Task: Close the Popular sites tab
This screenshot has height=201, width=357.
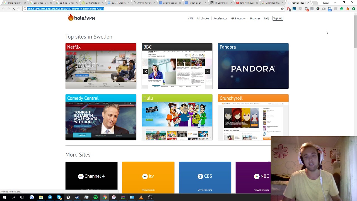Action: coord(308,3)
